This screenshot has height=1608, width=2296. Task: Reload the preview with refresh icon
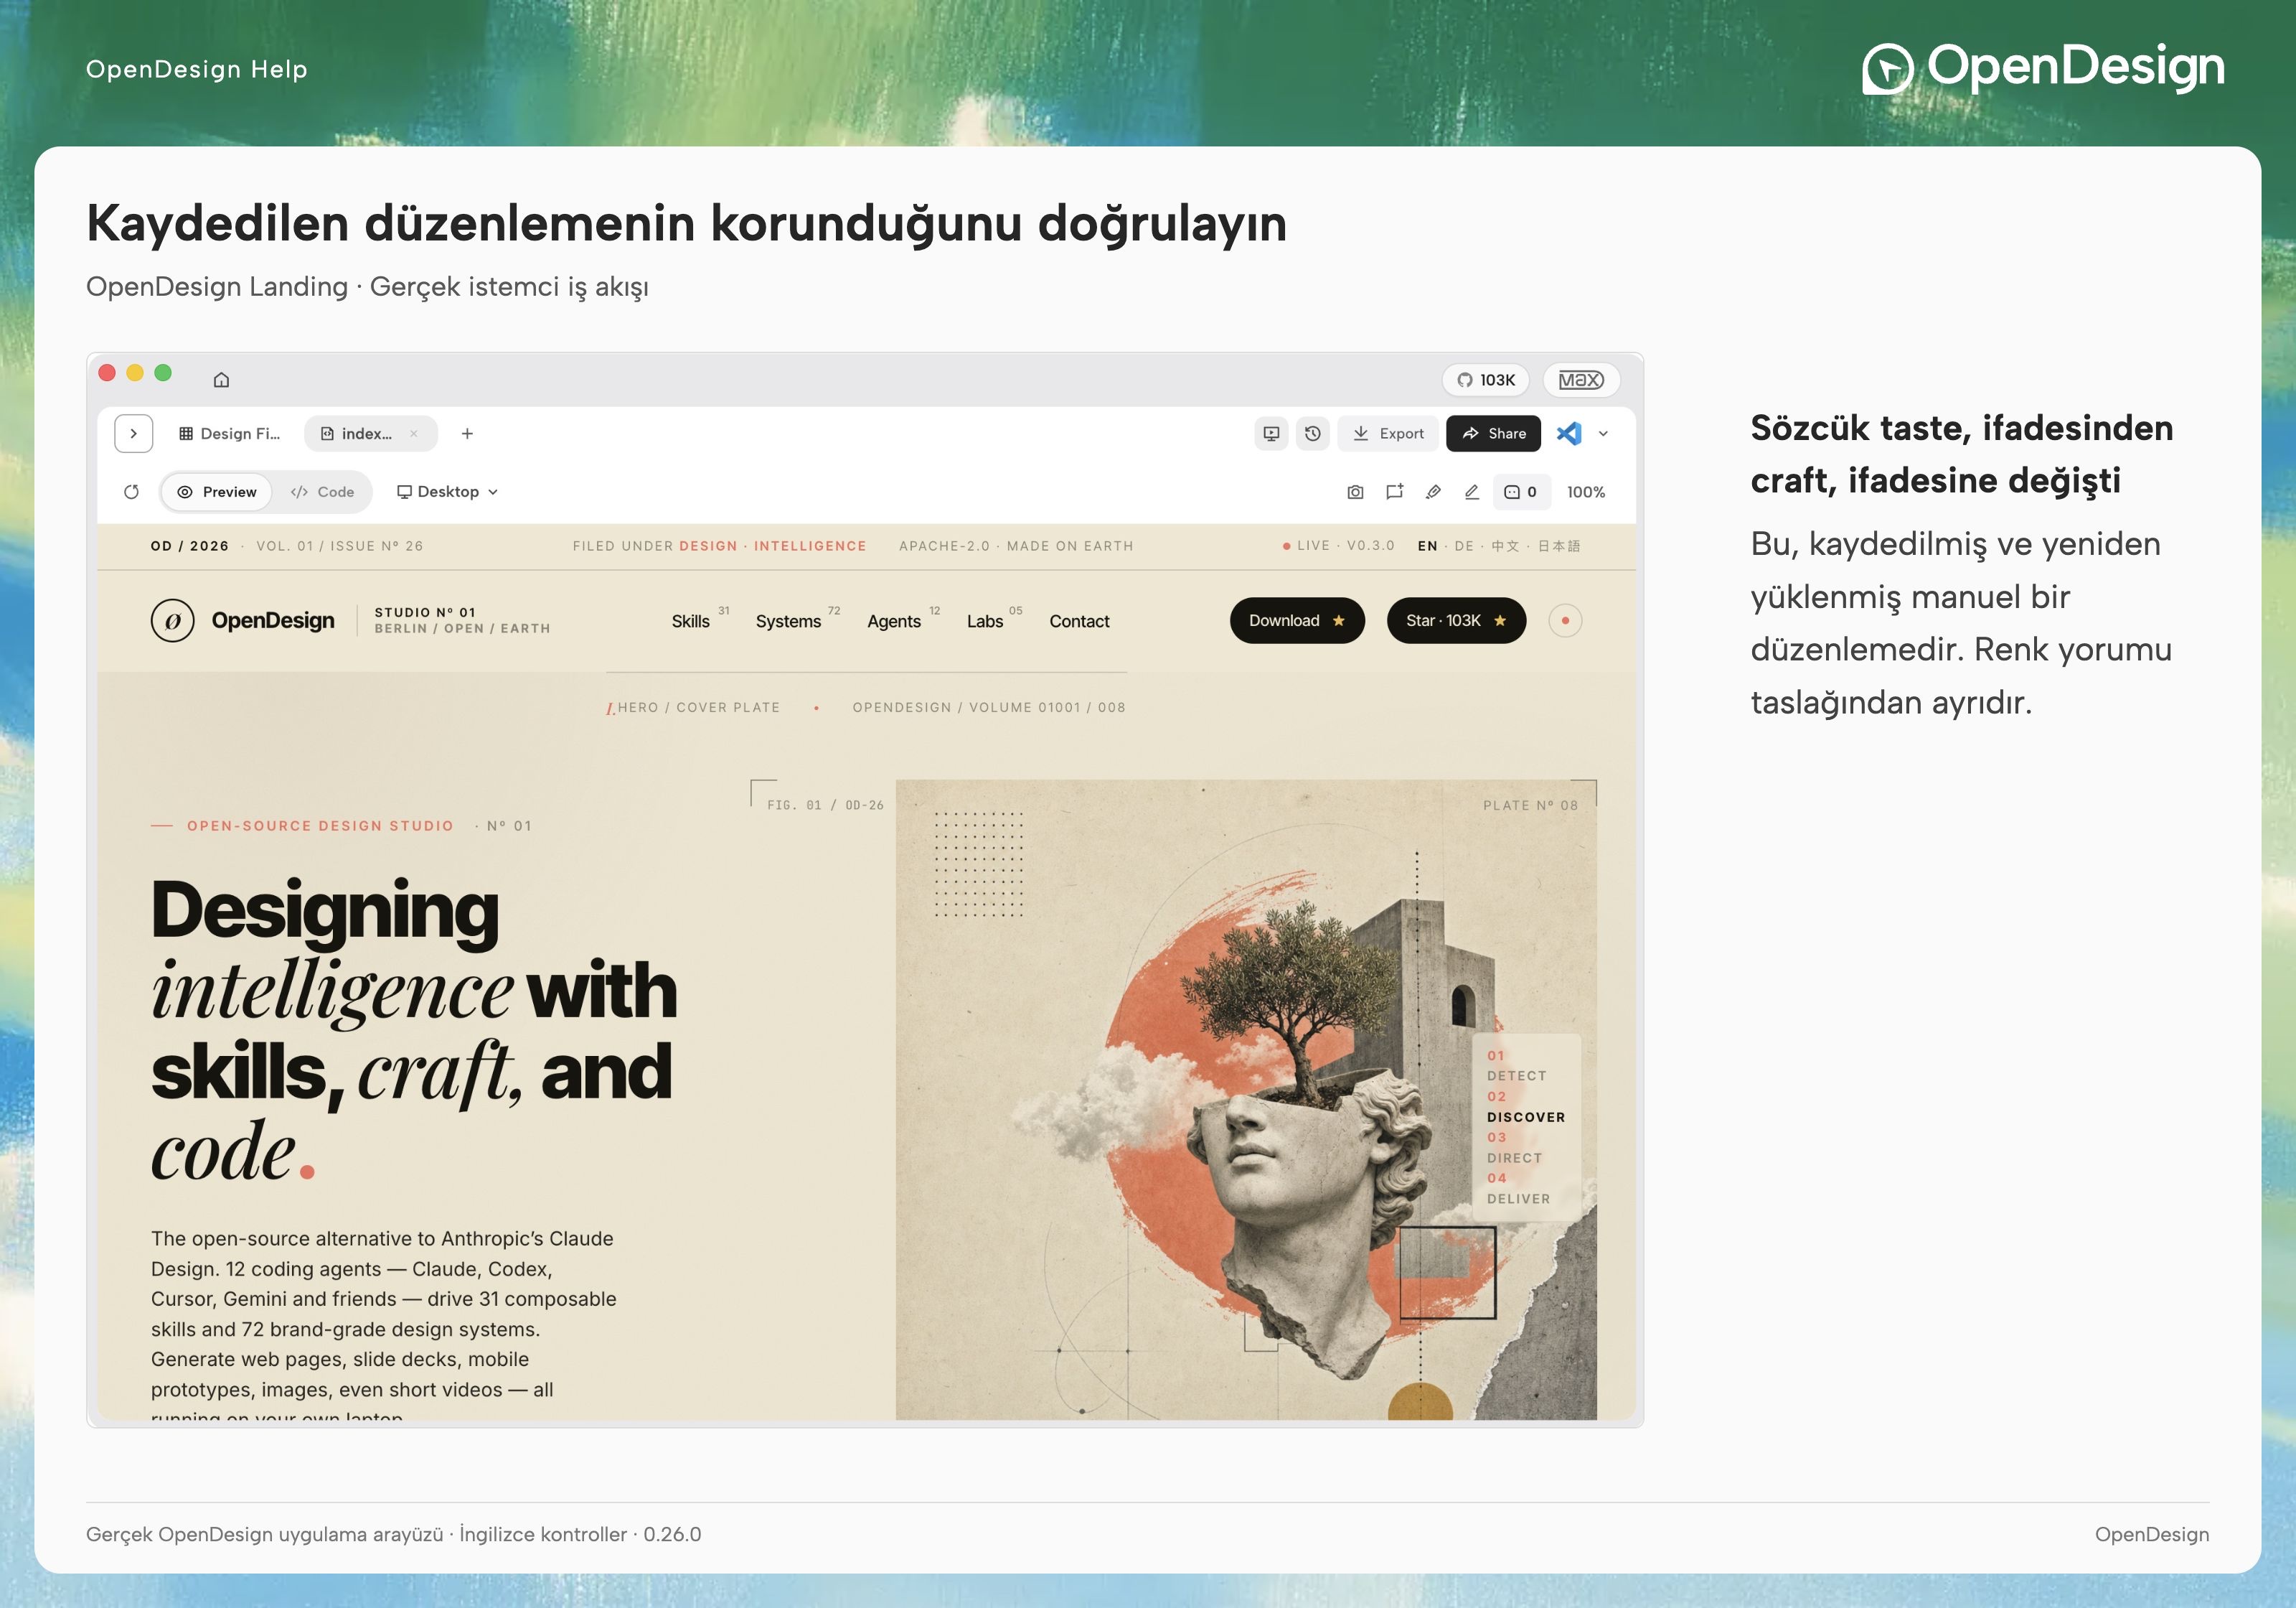coord(132,491)
